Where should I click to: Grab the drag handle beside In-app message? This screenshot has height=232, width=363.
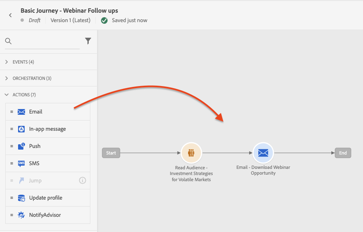pyautogui.click(x=11, y=129)
